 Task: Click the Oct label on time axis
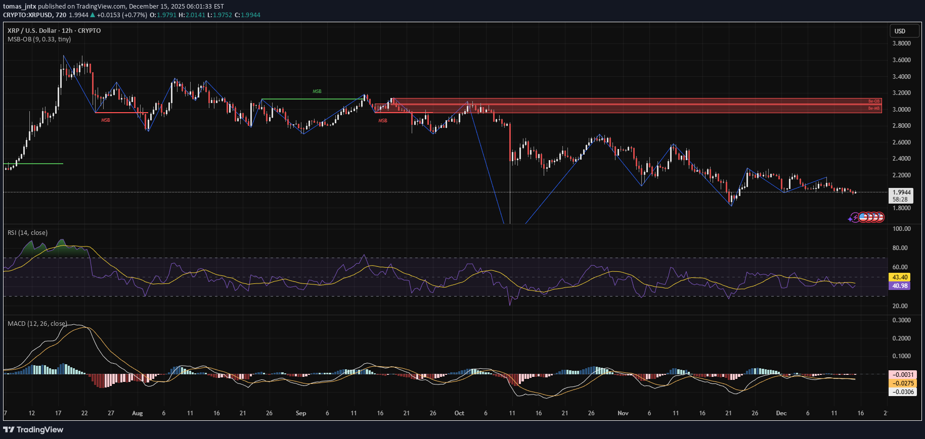click(459, 413)
